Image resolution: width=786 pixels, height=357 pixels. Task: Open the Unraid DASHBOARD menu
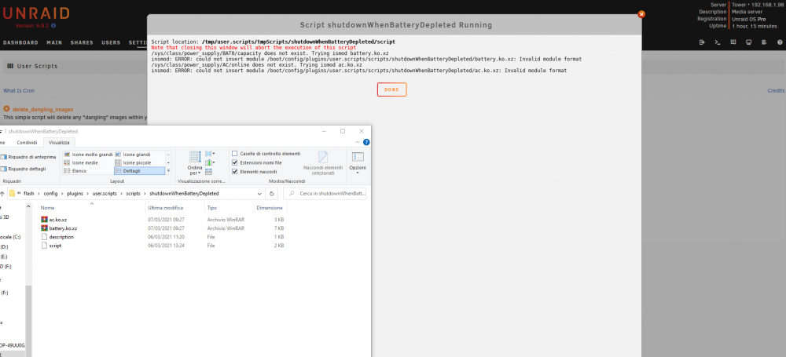pyautogui.click(x=20, y=42)
